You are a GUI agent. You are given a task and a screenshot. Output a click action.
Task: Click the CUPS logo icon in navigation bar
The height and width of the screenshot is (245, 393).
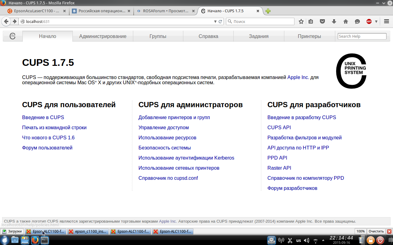click(x=13, y=36)
